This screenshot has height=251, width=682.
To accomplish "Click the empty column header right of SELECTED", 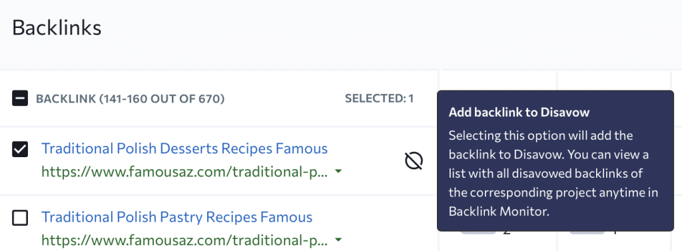I will point(498,81).
